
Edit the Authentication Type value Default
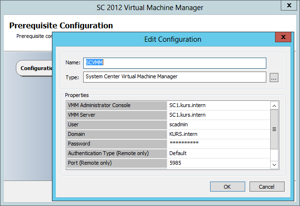point(219,154)
